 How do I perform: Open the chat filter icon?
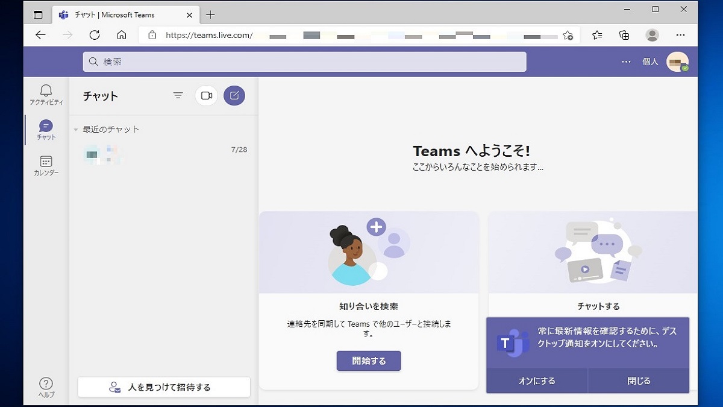[x=178, y=95]
